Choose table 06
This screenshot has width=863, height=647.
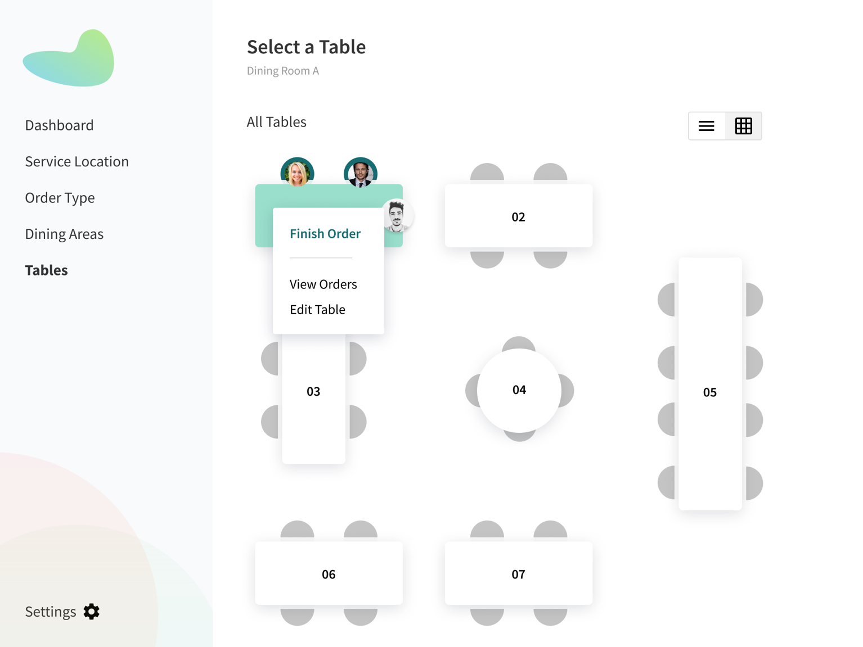pos(329,574)
